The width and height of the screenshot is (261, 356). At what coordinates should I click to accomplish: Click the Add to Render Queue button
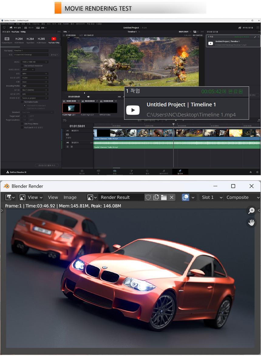coord(47,165)
